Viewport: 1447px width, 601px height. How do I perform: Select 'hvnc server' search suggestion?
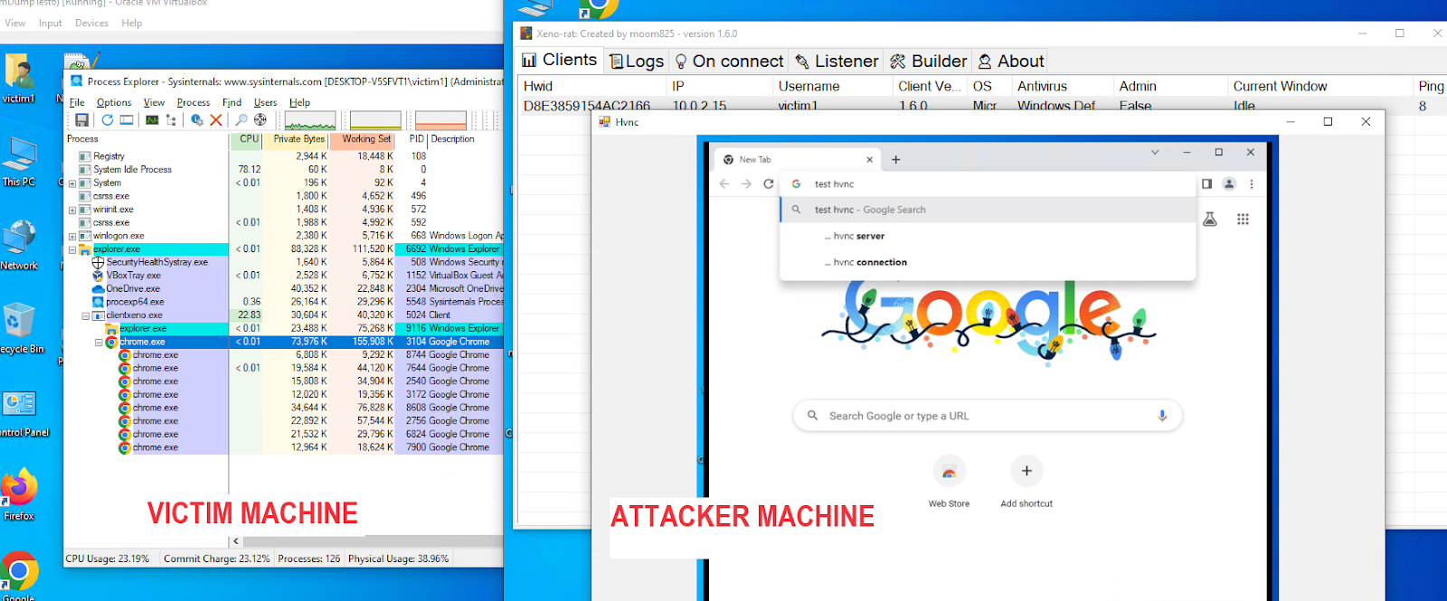tap(858, 236)
